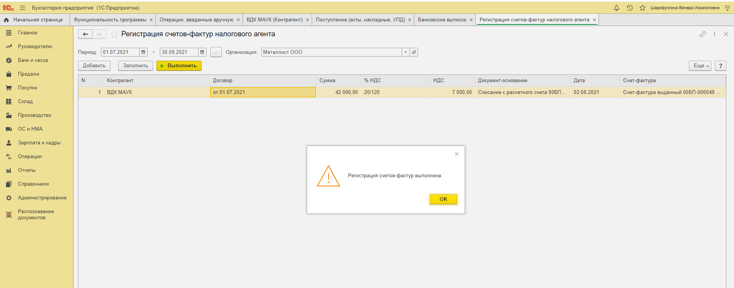
Task: Open the Покупки section
Action: click(37, 88)
